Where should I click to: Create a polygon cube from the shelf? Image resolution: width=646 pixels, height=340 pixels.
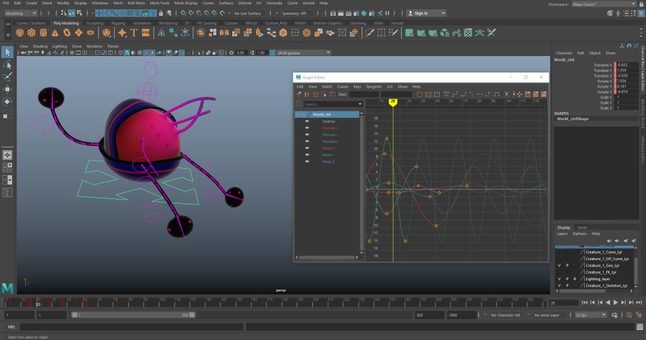(33, 33)
